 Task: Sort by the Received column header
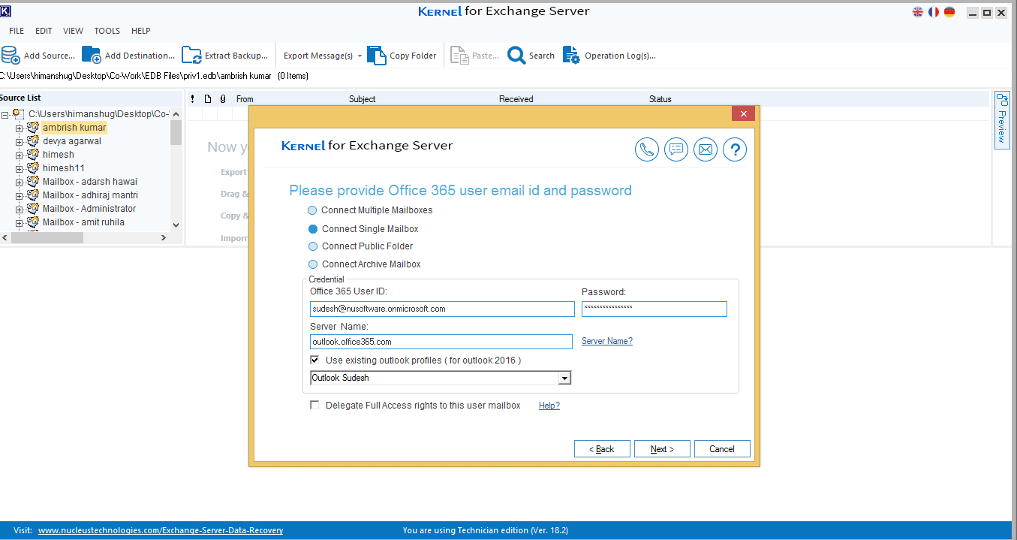pyautogui.click(x=516, y=99)
